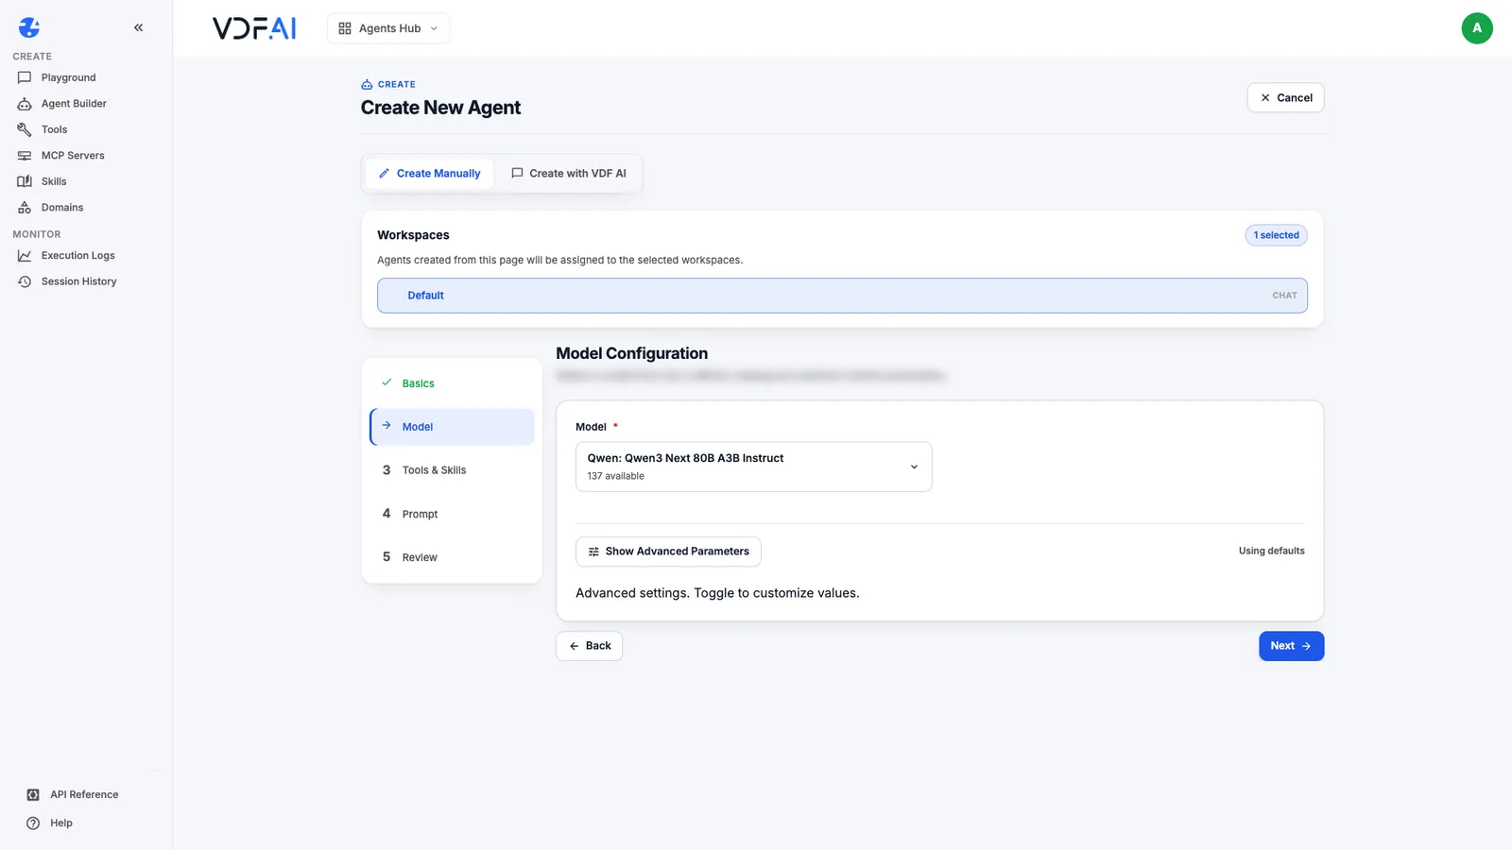
Task: Toggle the Default workspace selection
Action: pos(842,296)
